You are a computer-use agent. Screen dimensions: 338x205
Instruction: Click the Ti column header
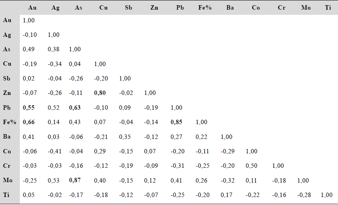pyautogui.click(x=328, y=8)
